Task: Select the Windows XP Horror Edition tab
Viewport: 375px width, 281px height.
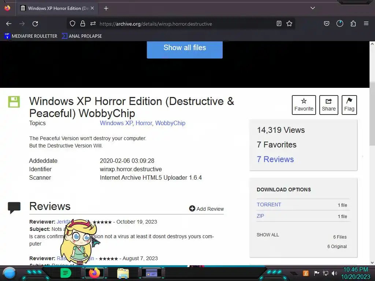Action: [x=57, y=8]
